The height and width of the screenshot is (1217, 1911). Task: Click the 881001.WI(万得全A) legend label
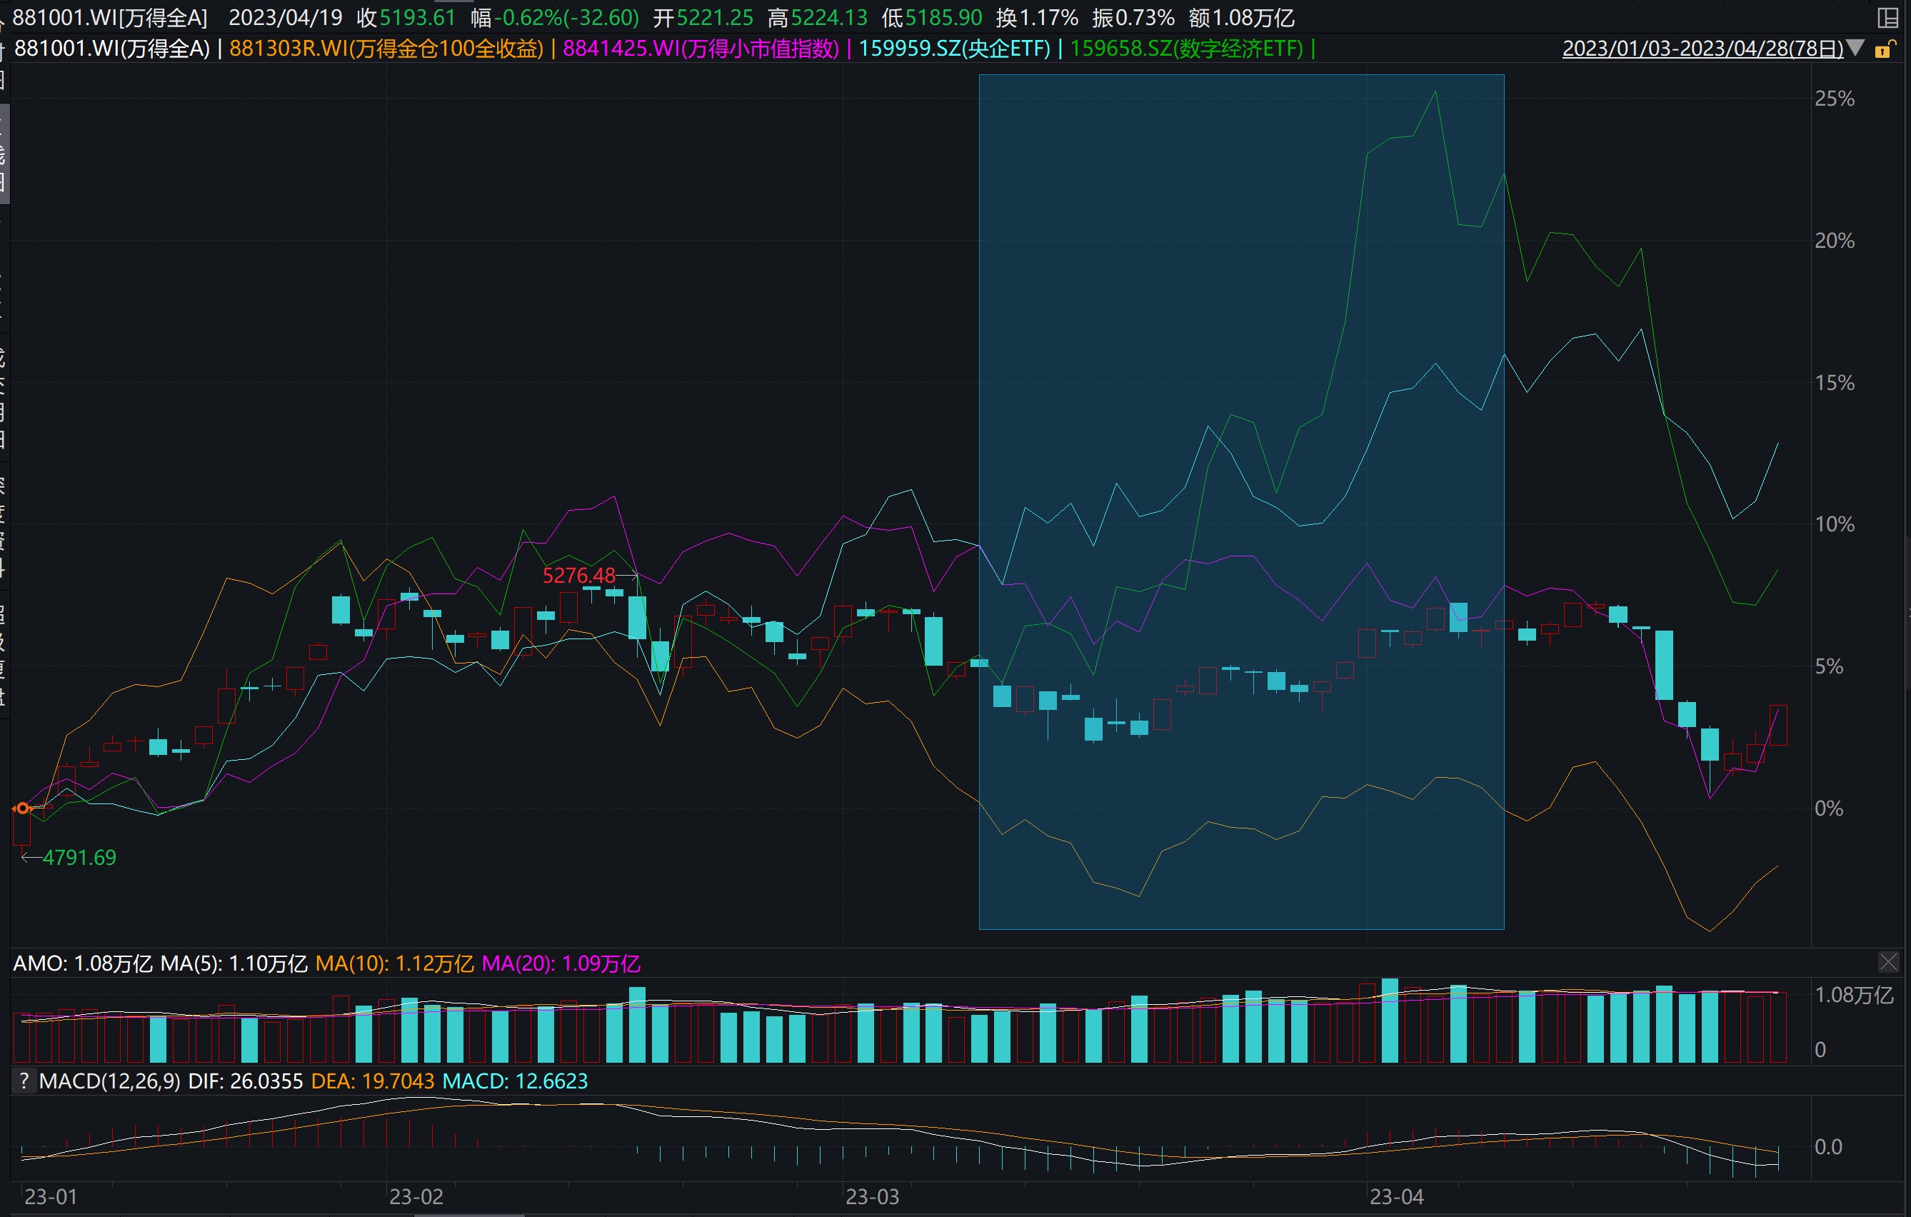click(x=112, y=49)
